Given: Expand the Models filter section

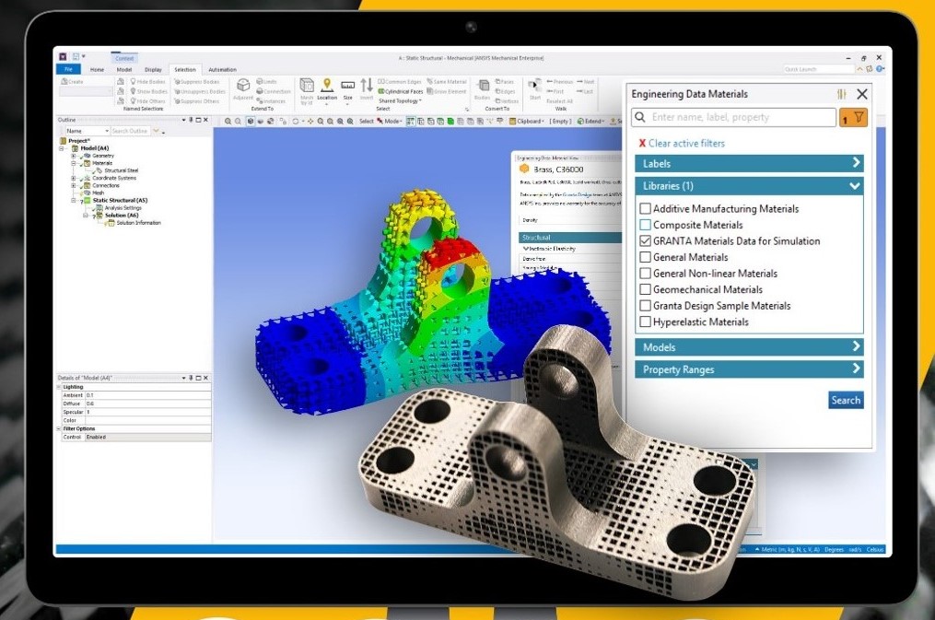Looking at the screenshot, I should pos(749,347).
